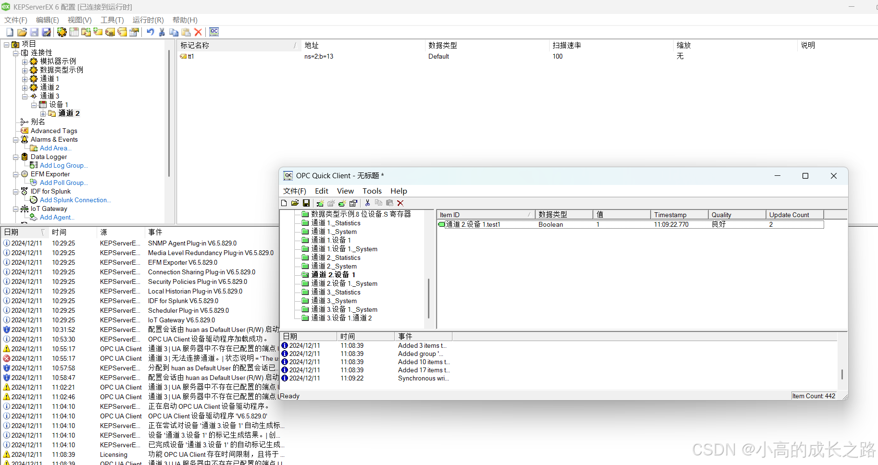The height and width of the screenshot is (465, 878).
Task: Open Tools menu in OPC Quick Client
Action: click(372, 191)
